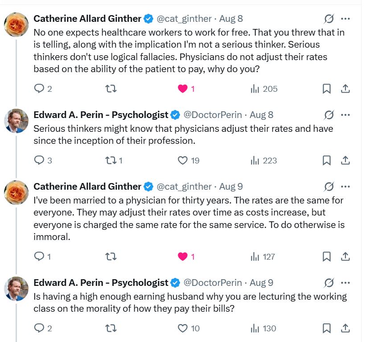Reply to Edward's tweet with 3 replies
Screen dimensions: 366x342
coord(39,160)
